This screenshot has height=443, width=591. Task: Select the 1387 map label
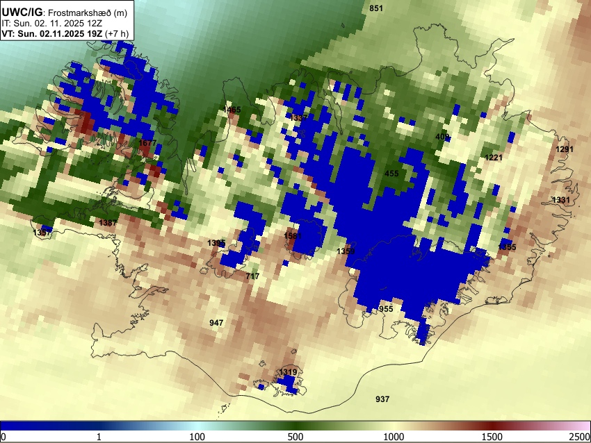click(108, 223)
